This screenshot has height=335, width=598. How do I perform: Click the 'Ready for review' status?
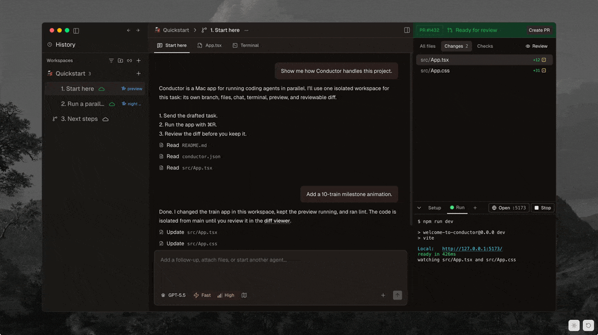(x=472, y=30)
